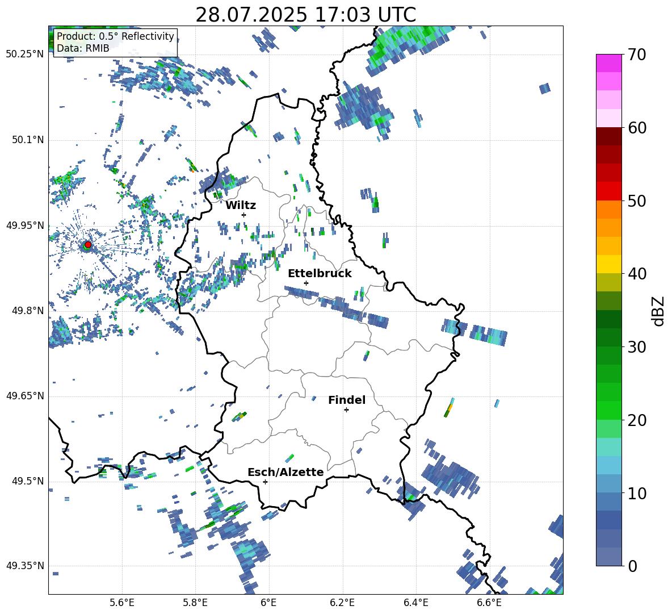Viewport: 672px width, 614px height.
Task: Click the bright red colorbar segment above 50
Action: coord(608,191)
